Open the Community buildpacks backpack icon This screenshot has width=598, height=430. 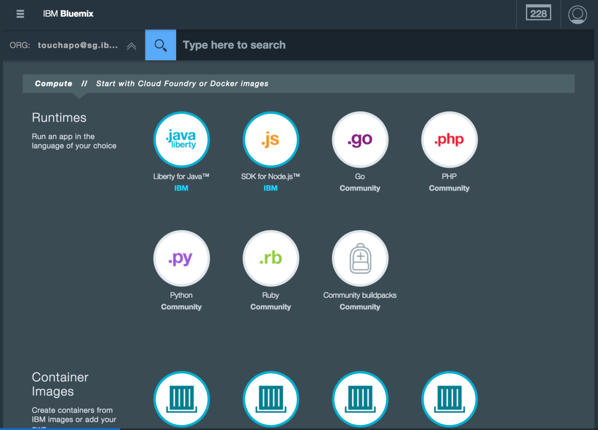pos(360,258)
